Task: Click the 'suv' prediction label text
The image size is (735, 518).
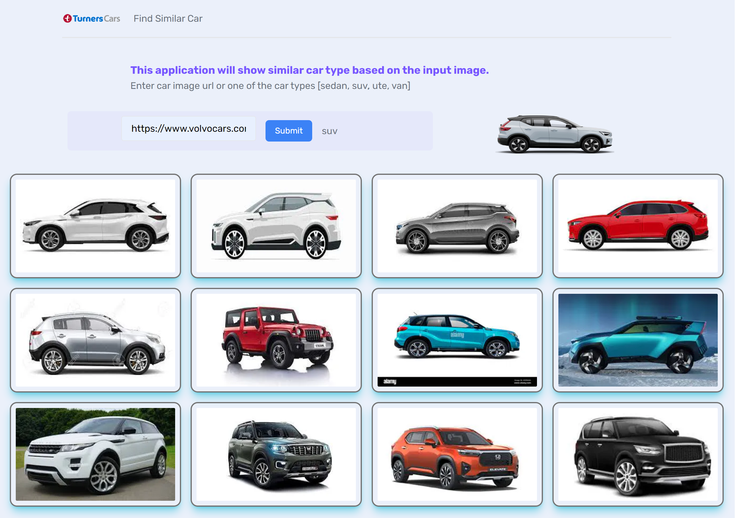Action: (329, 131)
